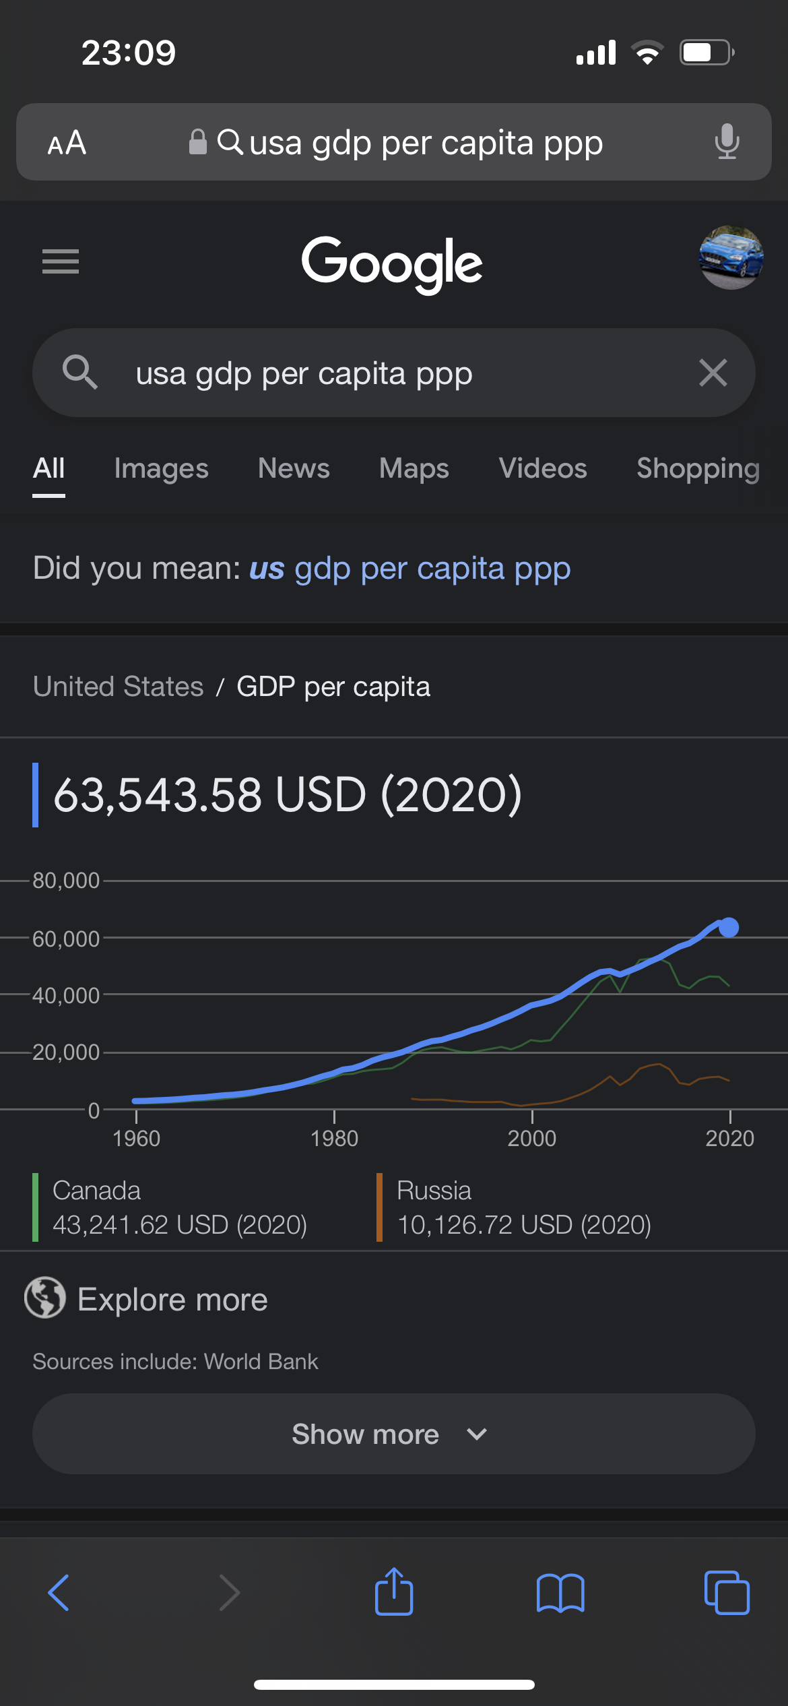
Task: Select the Russia comparison entry
Action: [x=515, y=1207]
